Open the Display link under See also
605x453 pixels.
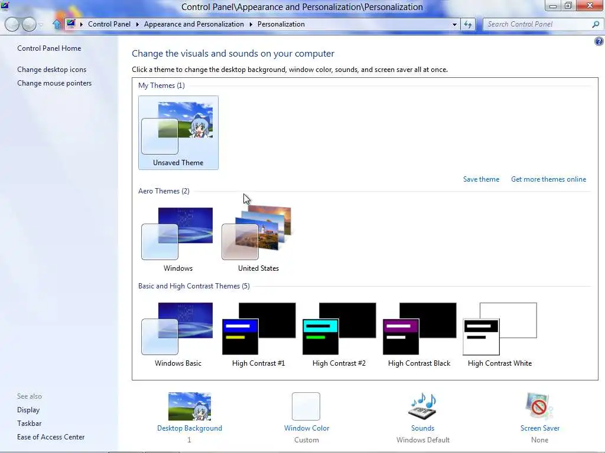(x=28, y=410)
